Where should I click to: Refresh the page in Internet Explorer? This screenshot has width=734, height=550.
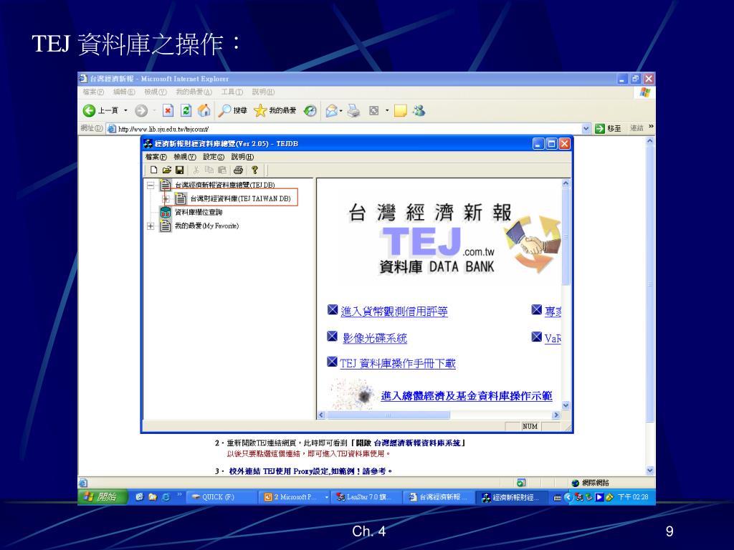(186, 110)
